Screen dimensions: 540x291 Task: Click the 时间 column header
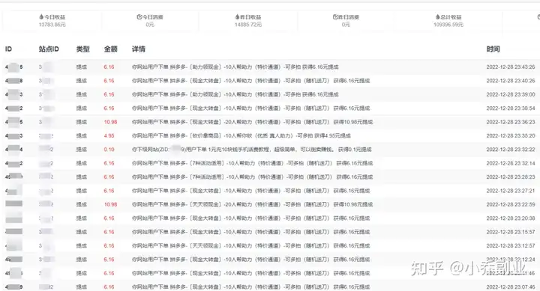pyautogui.click(x=493, y=49)
